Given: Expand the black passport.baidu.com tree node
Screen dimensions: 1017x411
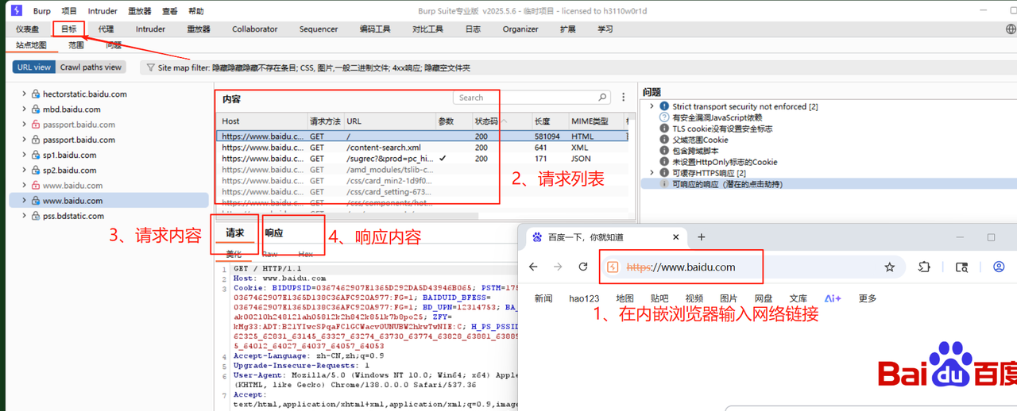Looking at the screenshot, I should point(25,140).
